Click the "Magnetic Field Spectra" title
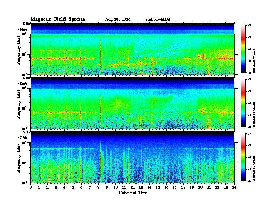 (x=58, y=19)
